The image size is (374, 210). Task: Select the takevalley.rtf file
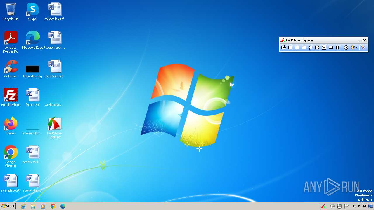pyautogui.click(x=54, y=12)
